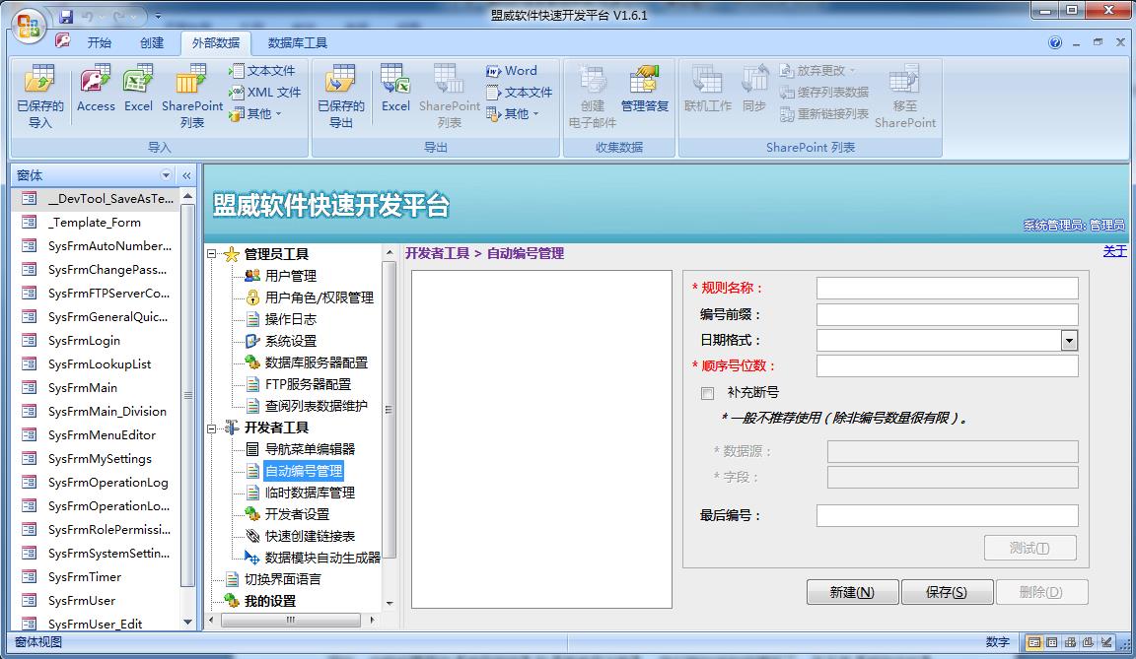Image resolution: width=1136 pixels, height=659 pixels.
Task: Open 查阅列表数据维护 item
Action: 307,406
